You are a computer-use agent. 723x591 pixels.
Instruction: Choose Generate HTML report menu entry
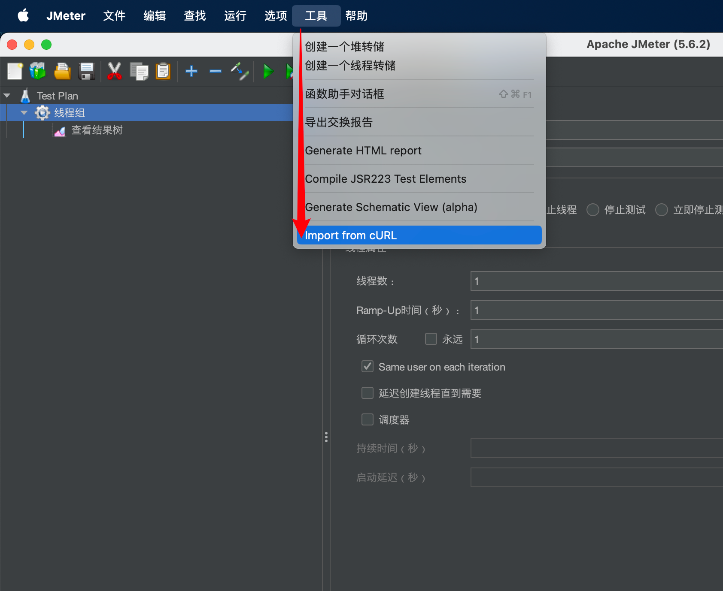363,151
